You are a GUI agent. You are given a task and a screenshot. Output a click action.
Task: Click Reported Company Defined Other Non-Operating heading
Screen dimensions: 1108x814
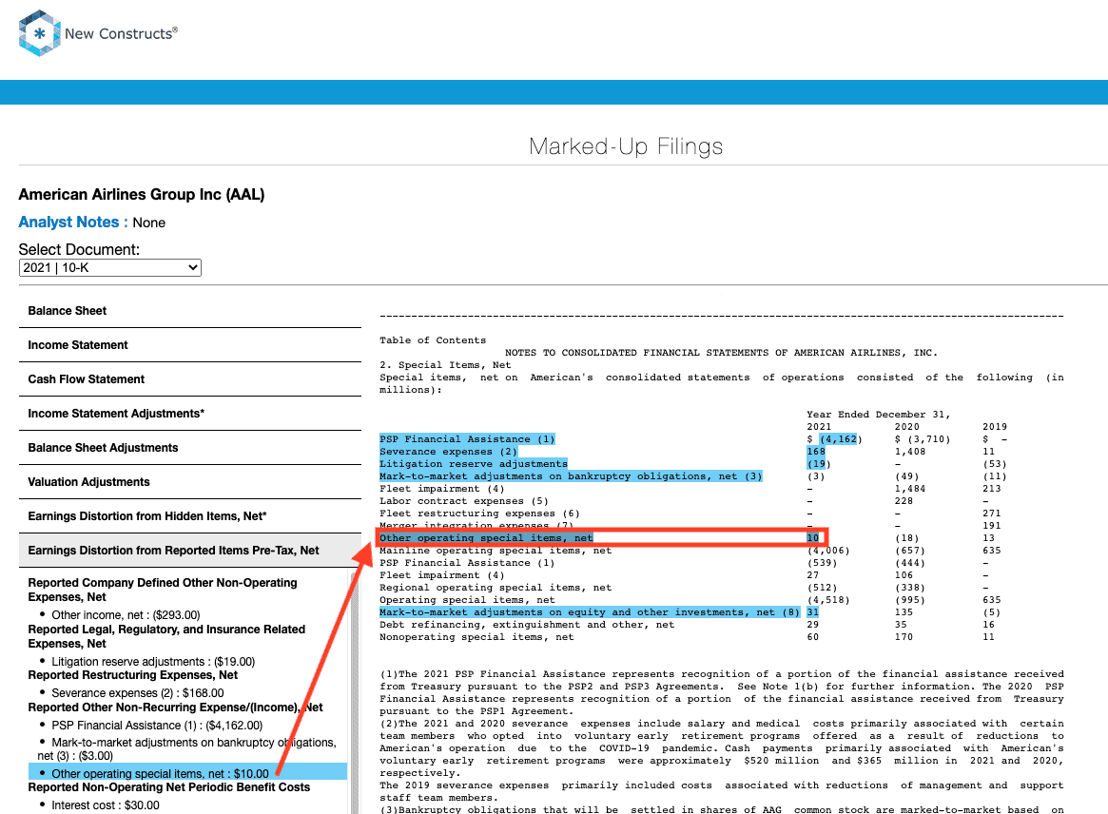[163, 590]
